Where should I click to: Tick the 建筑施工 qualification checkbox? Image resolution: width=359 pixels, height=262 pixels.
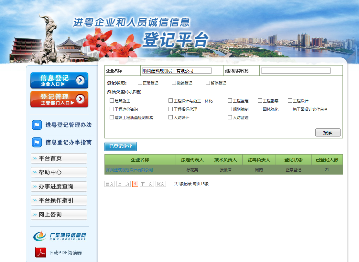coord(112,101)
